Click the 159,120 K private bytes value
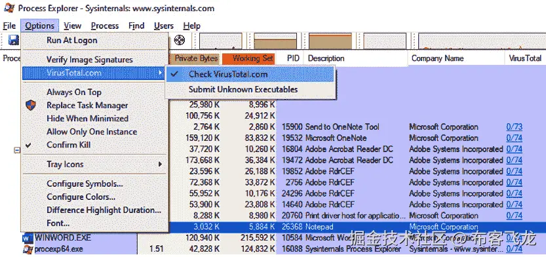Viewport: 546px width, 257px height. (x=203, y=138)
